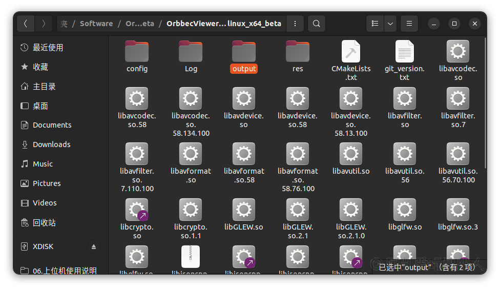Go back with the left arrow button
The height and width of the screenshot is (289, 500).
[x=26, y=24]
